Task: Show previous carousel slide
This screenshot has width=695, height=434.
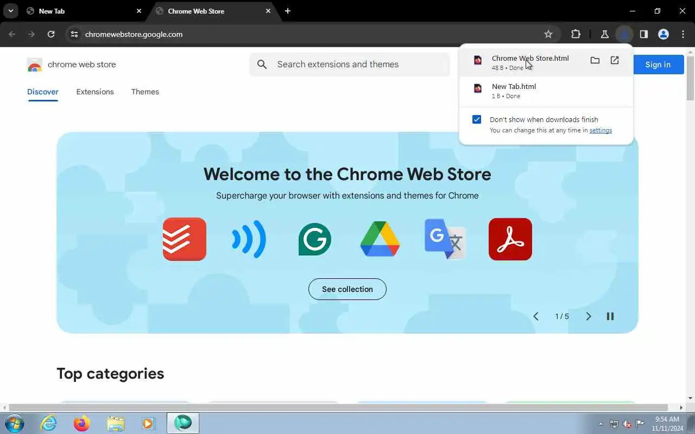Action: click(x=536, y=316)
